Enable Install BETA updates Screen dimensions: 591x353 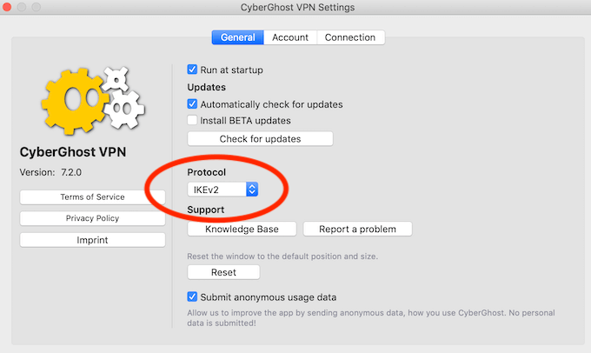pos(193,121)
